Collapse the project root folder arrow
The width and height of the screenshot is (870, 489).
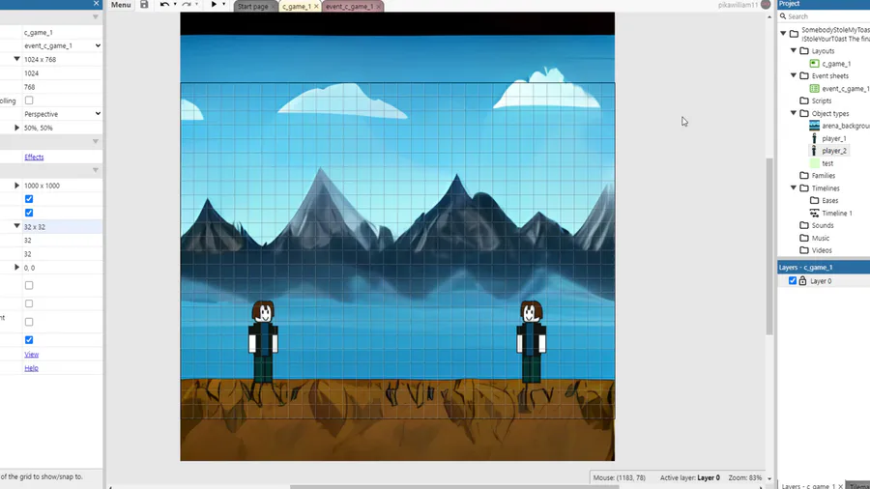click(x=783, y=33)
